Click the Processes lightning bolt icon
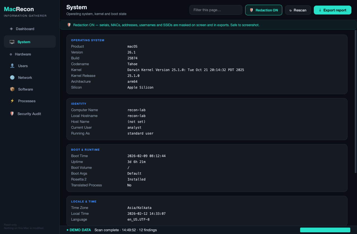The height and width of the screenshot is (234, 357). pos(12,101)
